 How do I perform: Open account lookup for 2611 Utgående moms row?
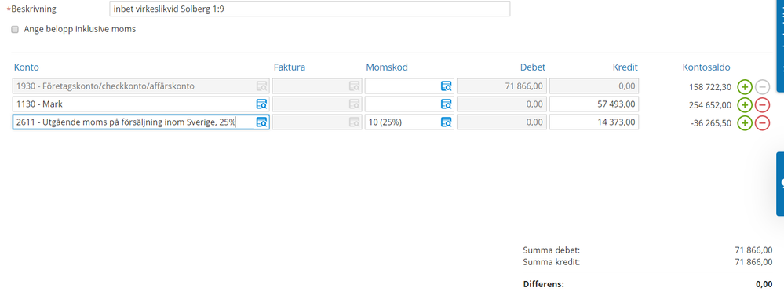click(x=262, y=122)
